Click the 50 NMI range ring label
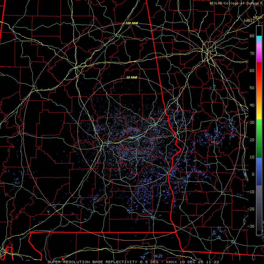 [x=132, y=78]
